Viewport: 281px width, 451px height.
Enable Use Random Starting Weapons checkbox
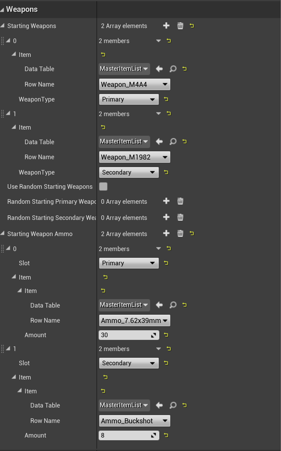(103, 186)
